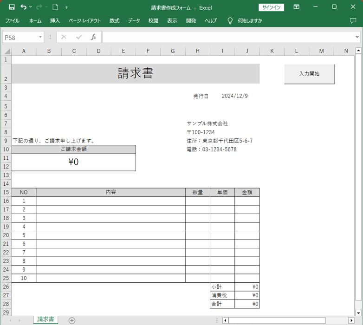The image size is (363, 325).
Task: Click inside the formula bar input
Action: click(227, 37)
